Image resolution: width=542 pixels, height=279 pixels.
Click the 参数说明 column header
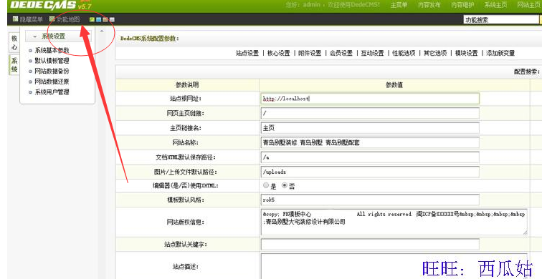pos(187,85)
